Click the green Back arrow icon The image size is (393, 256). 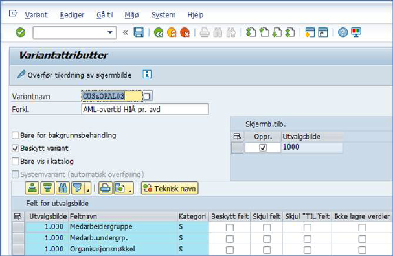159,32
